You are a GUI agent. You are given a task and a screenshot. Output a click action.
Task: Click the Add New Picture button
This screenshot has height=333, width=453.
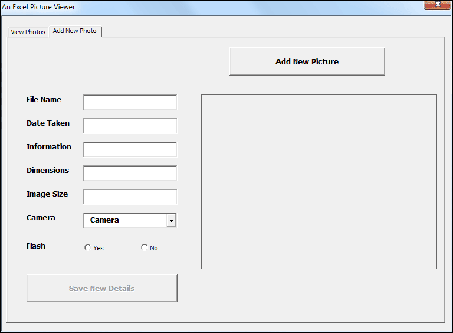[x=307, y=61]
